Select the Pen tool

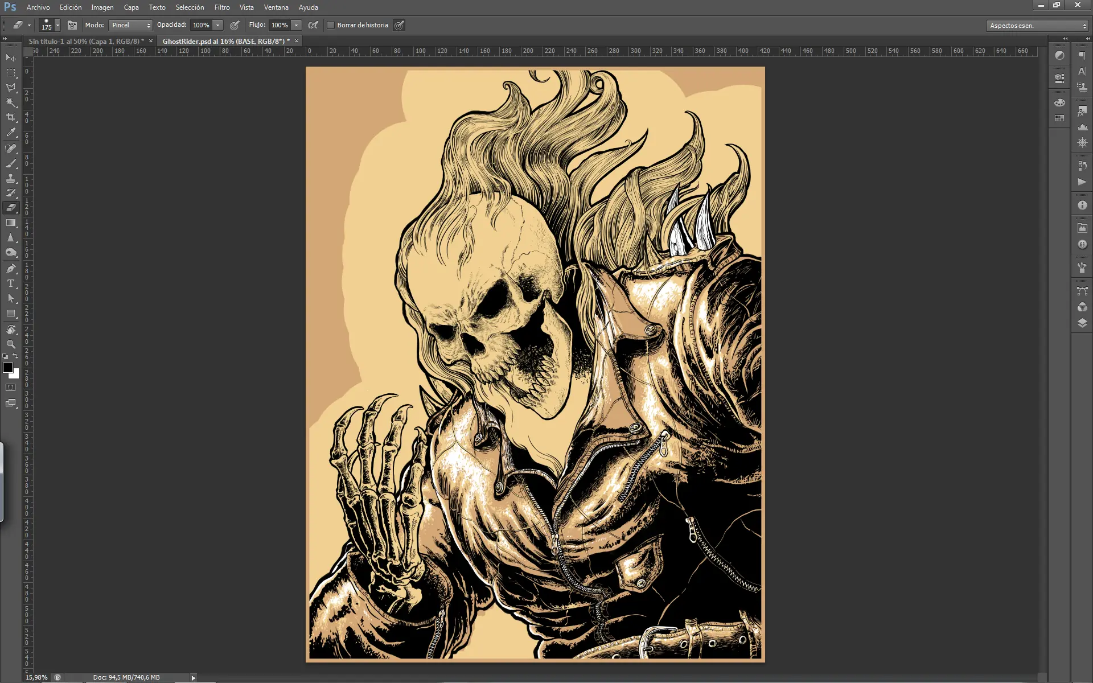coord(11,268)
